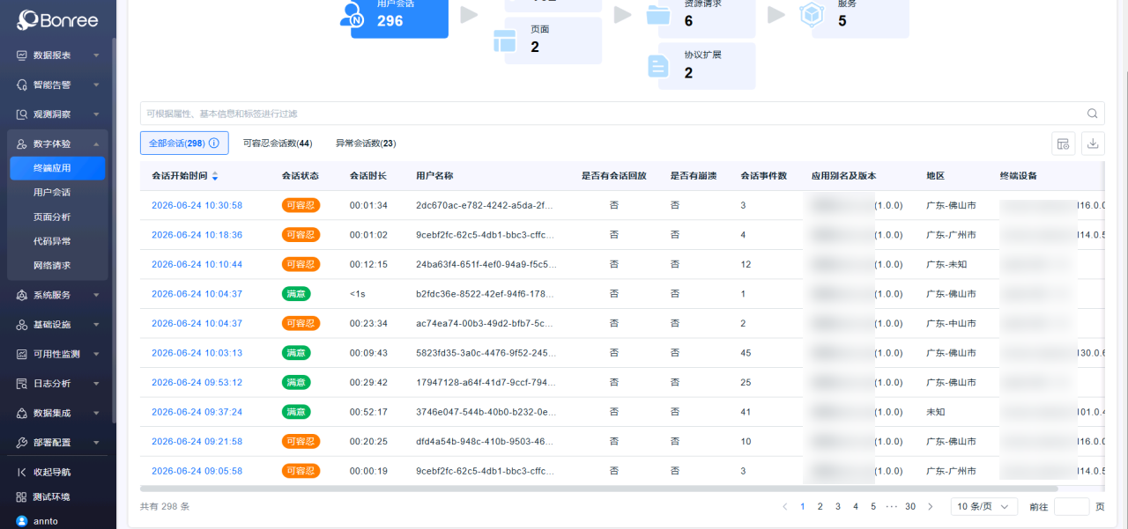This screenshot has width=1128, height=529.
Task: Open the 10 条/页 page size dropdown
Action: (984, 507)
